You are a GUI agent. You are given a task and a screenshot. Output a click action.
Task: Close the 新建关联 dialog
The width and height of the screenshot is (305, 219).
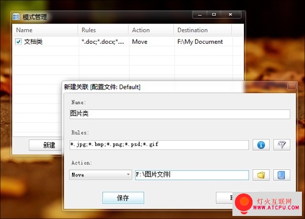point(292,86)
